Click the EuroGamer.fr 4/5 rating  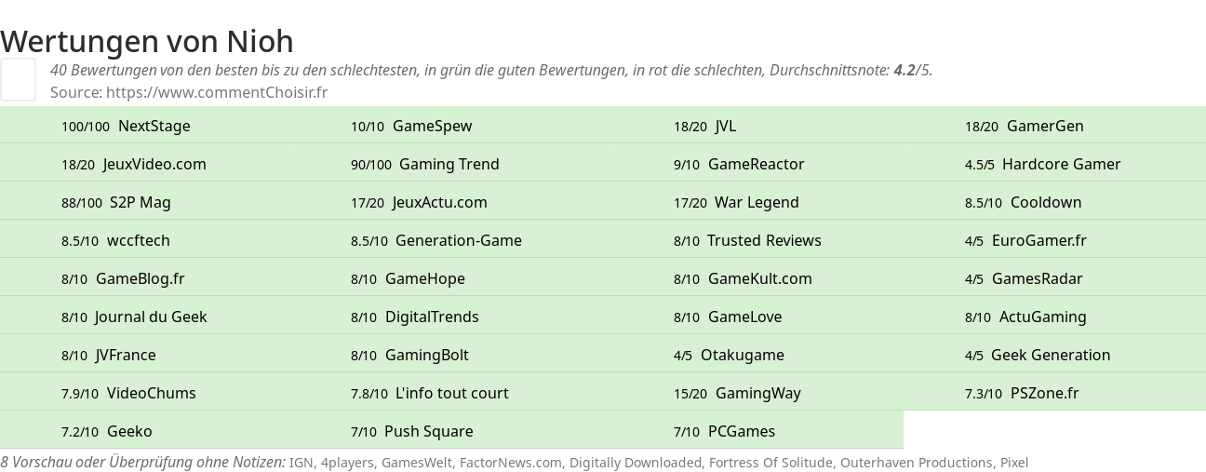[1025, 240]
